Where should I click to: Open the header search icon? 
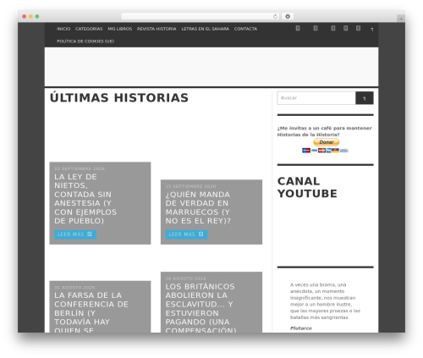(x=372, y=29)
